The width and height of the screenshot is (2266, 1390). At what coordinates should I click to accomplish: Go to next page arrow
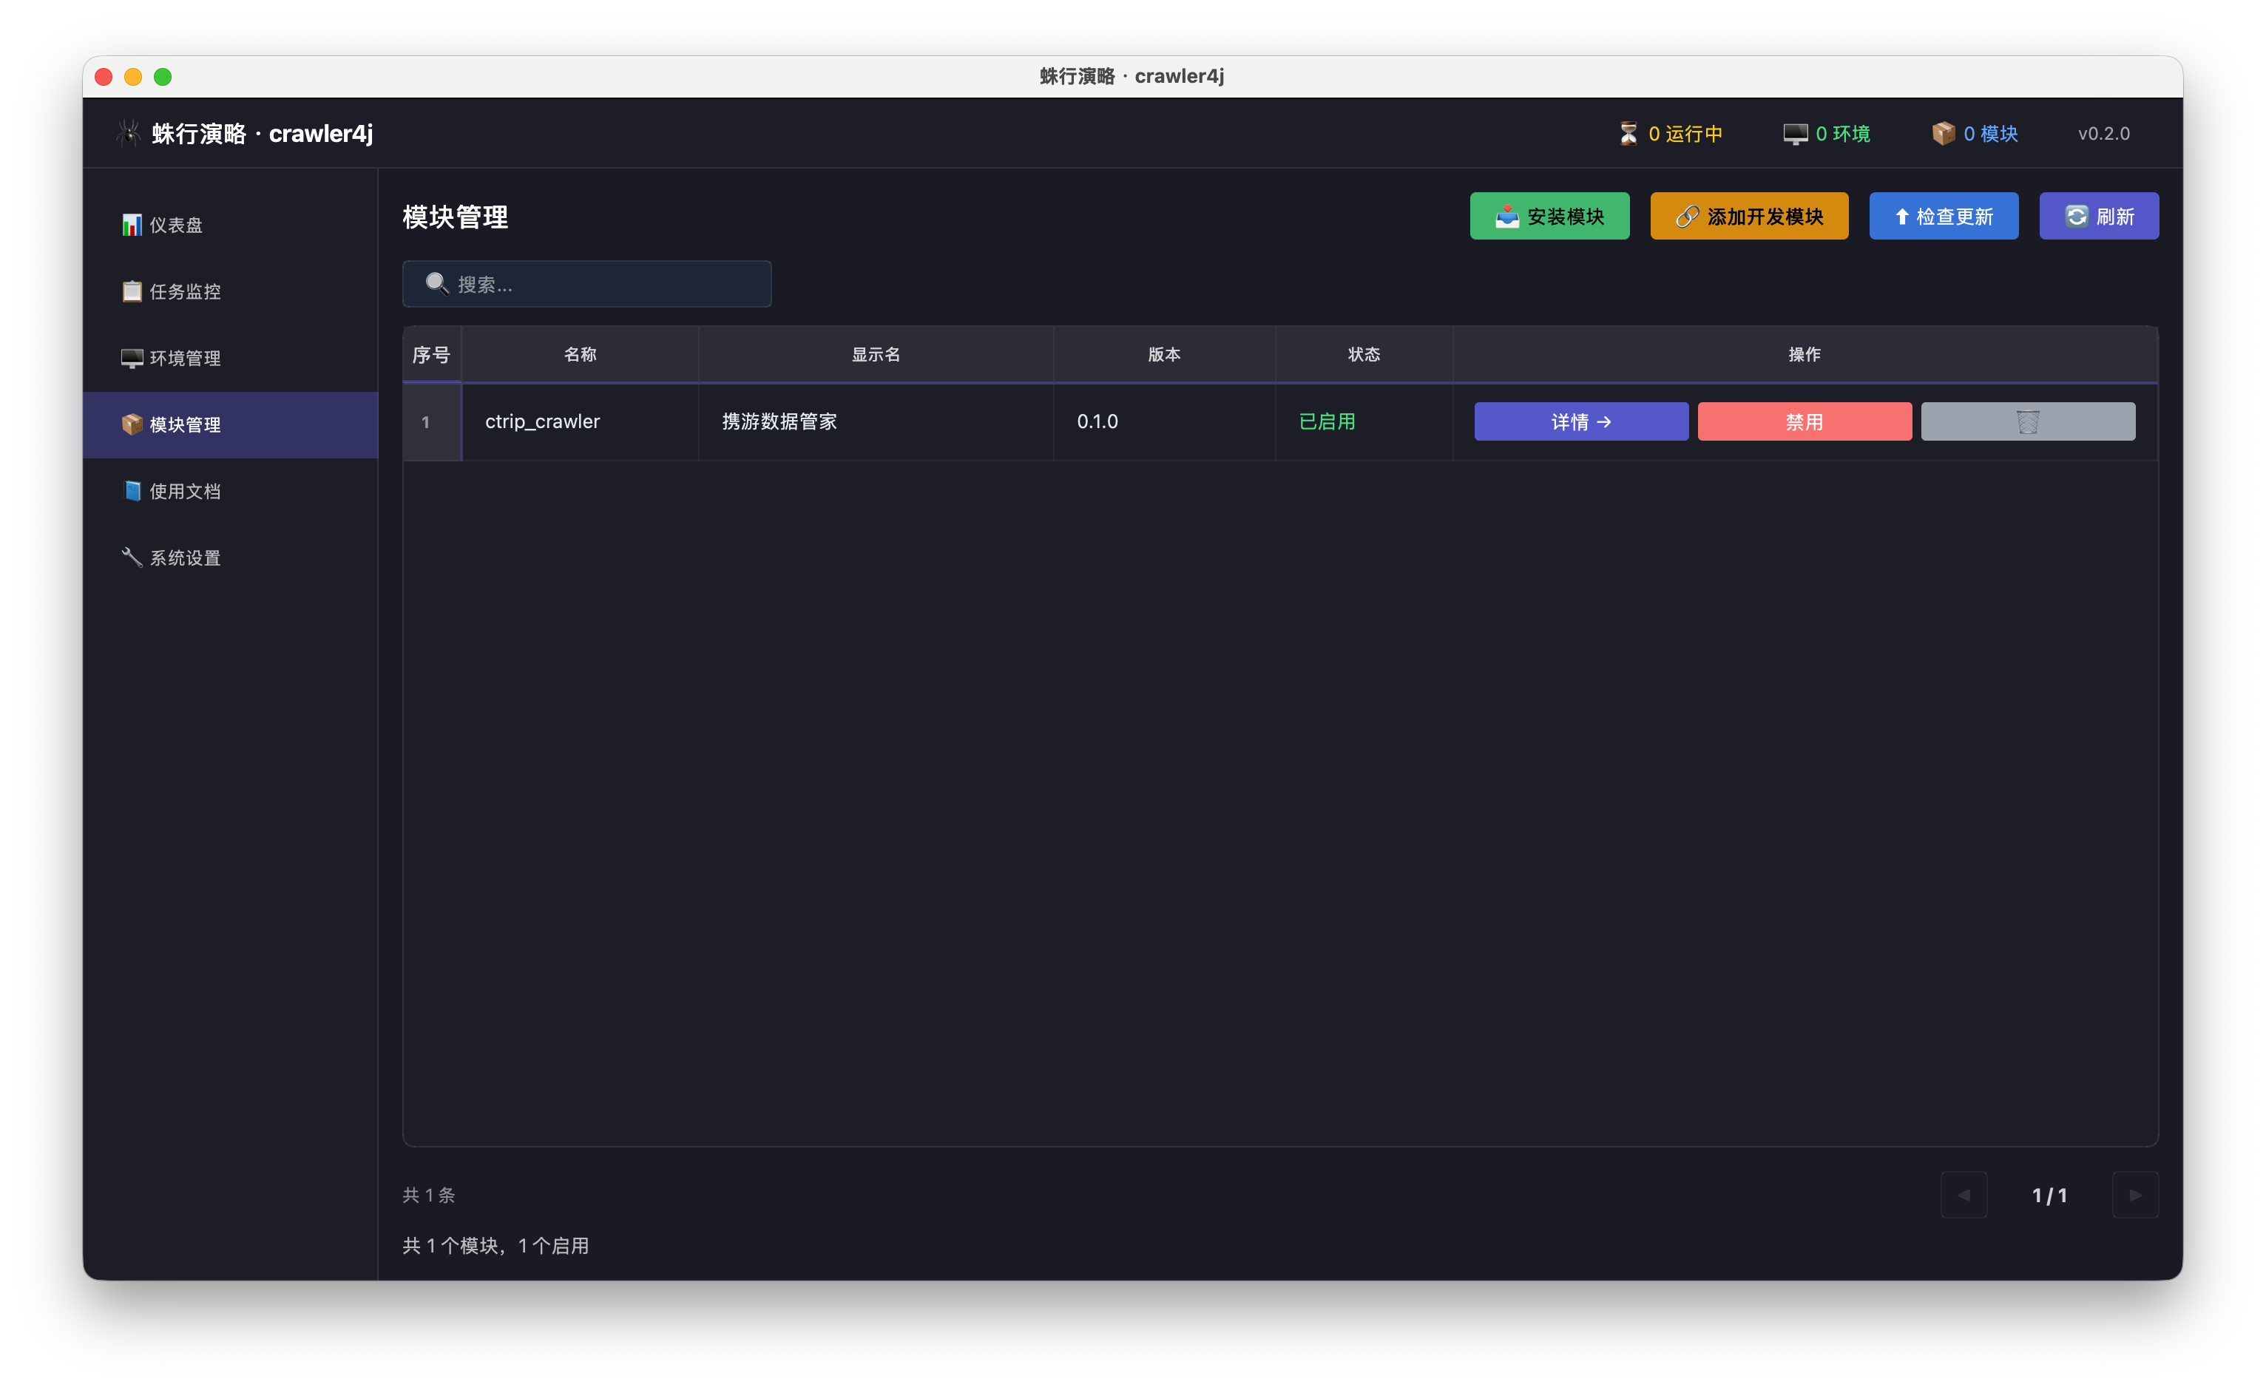click(x=2135, y=1194)
